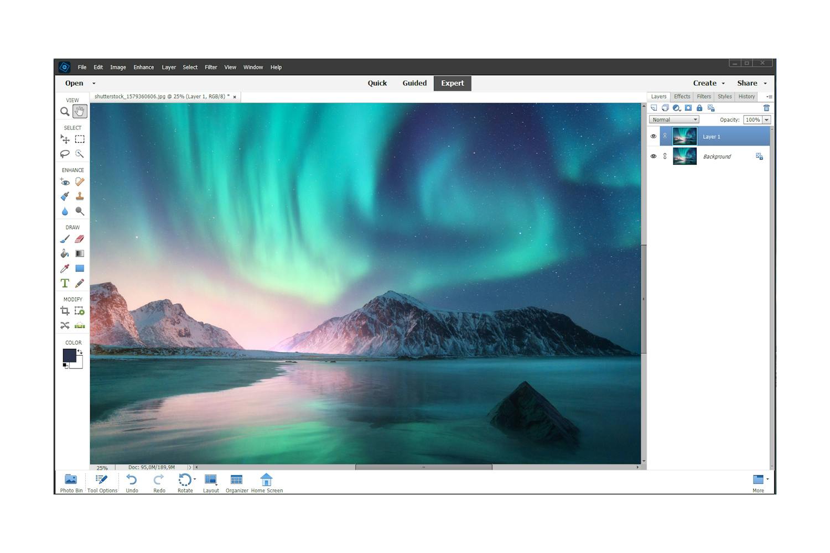Select the Horizontal Type tool
The width and height of the screenshot is (830, 553).
(65, 283)
